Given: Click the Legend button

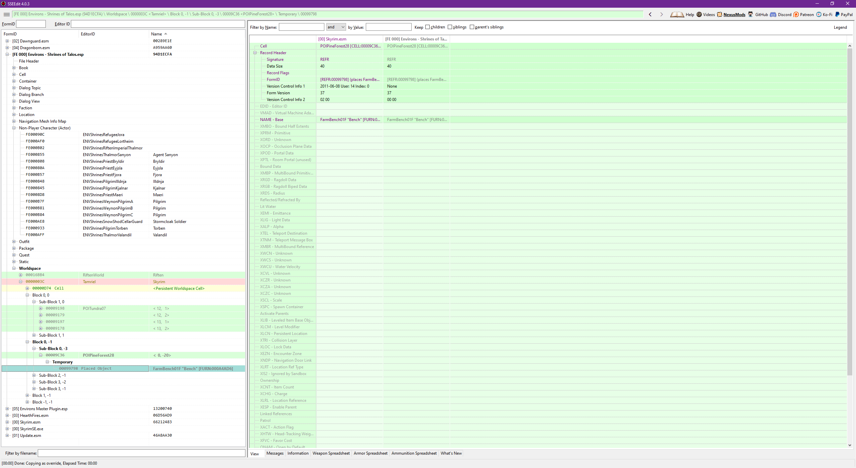Looking at the screenshot, I should click(840, 27).
